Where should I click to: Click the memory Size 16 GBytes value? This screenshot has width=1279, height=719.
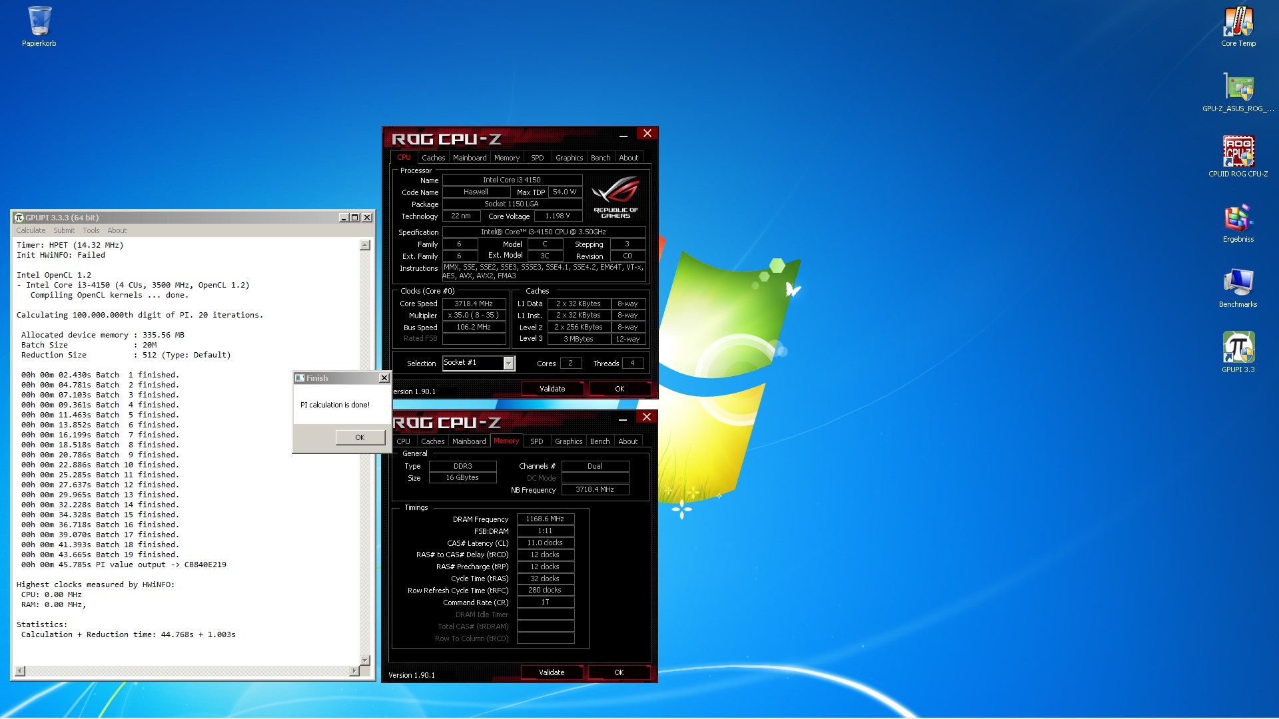(462, 478)
